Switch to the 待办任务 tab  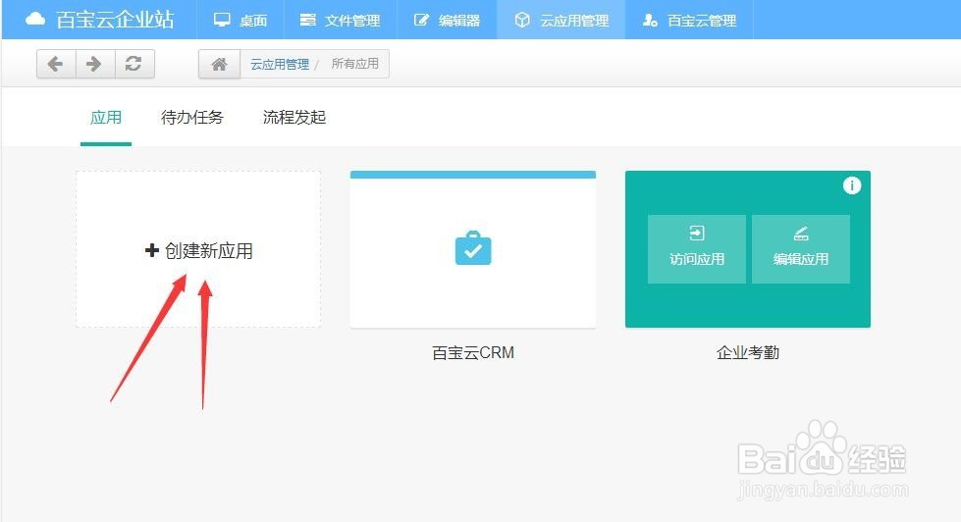click(191, 118)
